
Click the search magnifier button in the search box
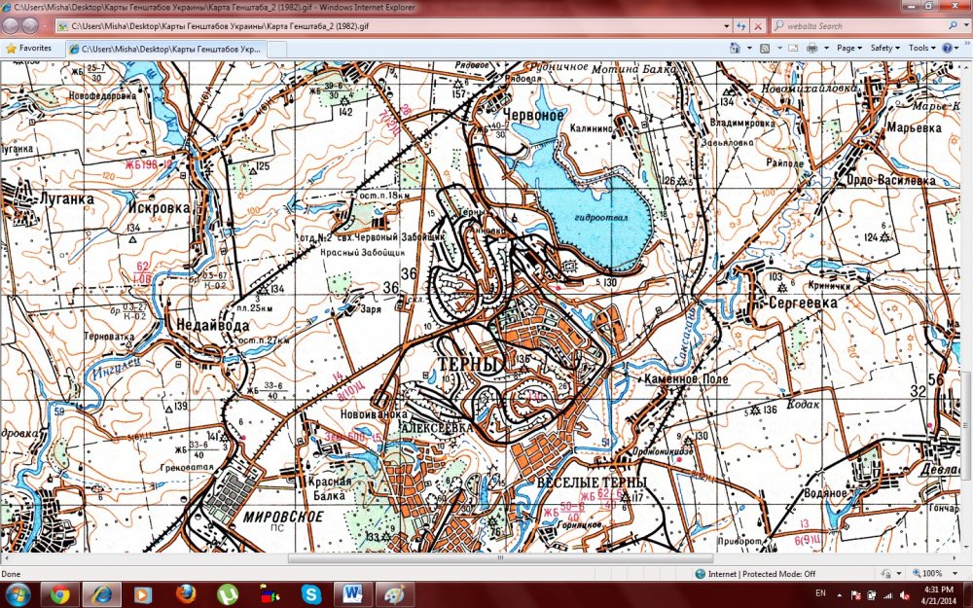point(953,26)
